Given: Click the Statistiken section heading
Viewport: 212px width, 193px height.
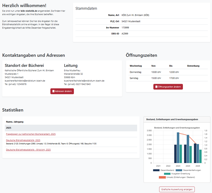Looking at the screenshot, I should pyautogui.click(x=13, y=110).
